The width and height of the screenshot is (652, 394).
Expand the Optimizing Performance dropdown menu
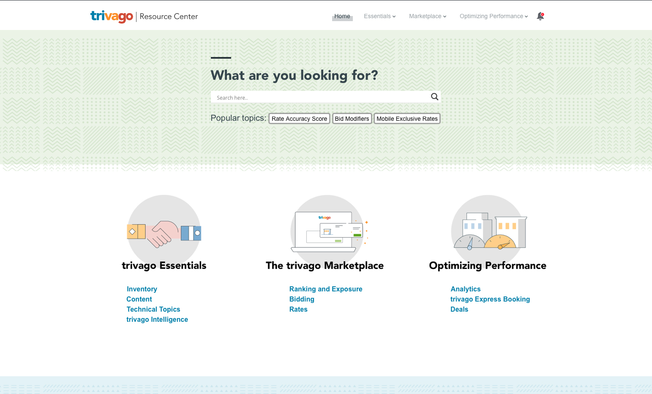[494, 16]
